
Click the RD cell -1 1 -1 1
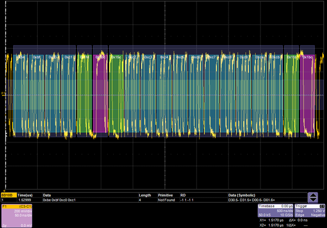tap(187, 200)
